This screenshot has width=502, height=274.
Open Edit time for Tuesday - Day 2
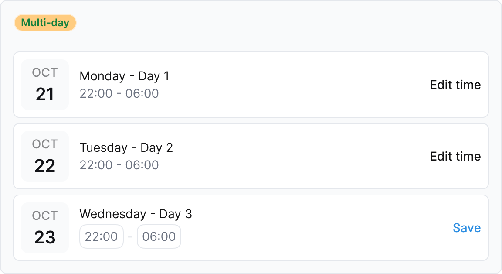[x=455, y=156]
